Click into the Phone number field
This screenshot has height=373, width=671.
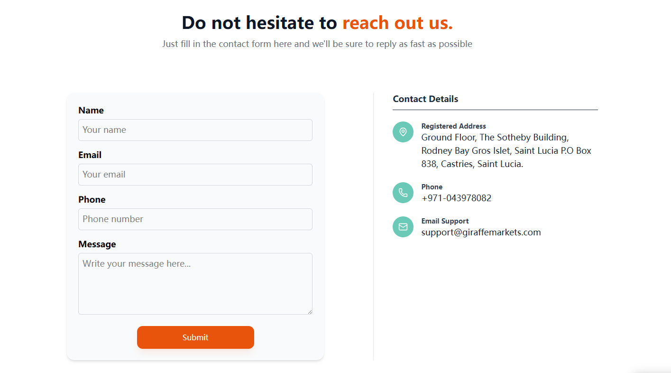(195, 219)
